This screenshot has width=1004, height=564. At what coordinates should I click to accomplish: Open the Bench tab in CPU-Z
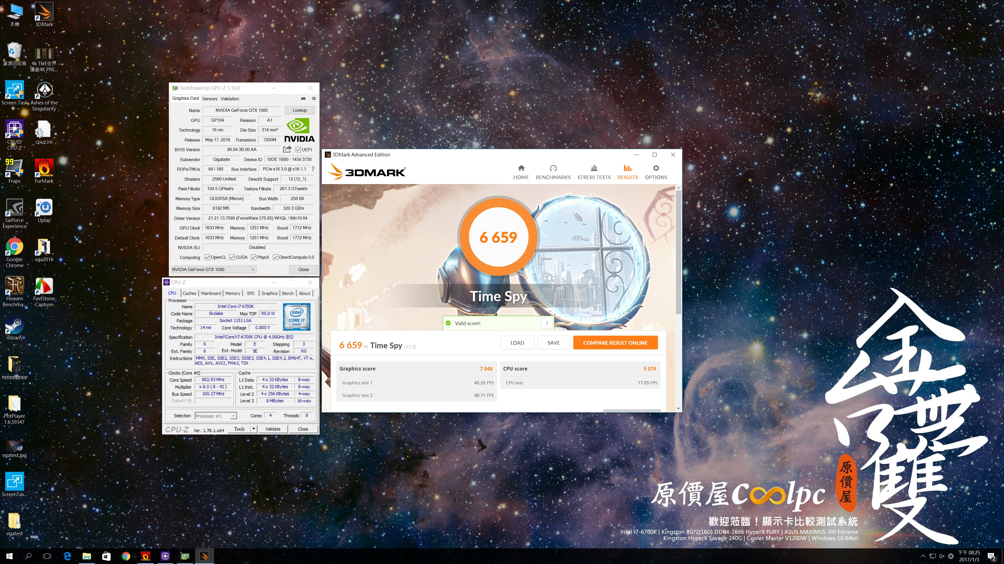(288, 293)
